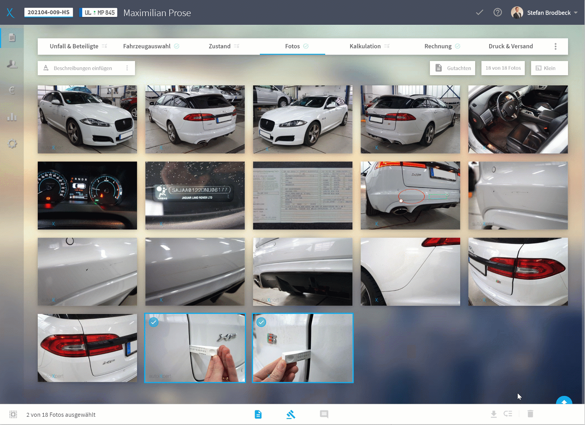Uncheck the selected XF badge measurement photo
Viewport: 585px width, 425px height.
click(x=154, y=322)
